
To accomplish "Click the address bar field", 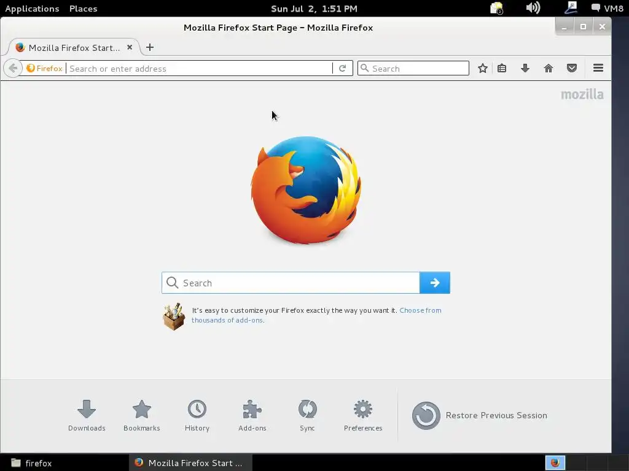I will (200, 69).
